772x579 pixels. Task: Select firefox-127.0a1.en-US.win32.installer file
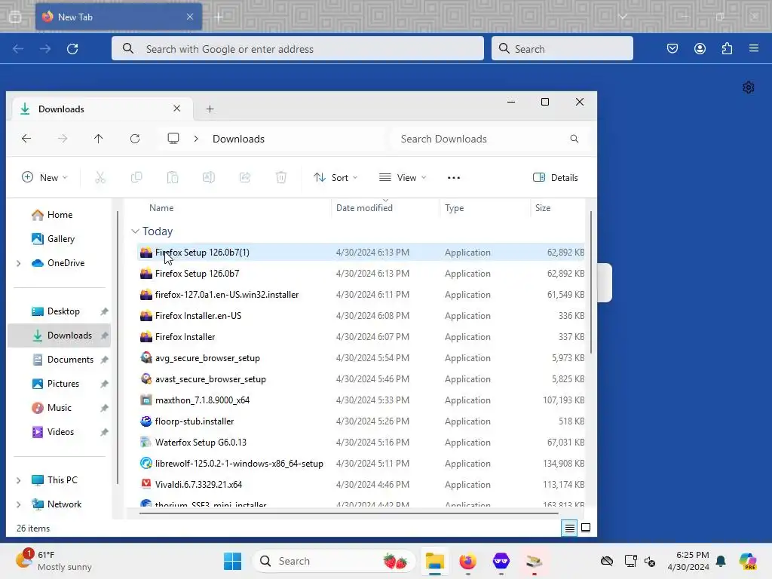point(360,295)
